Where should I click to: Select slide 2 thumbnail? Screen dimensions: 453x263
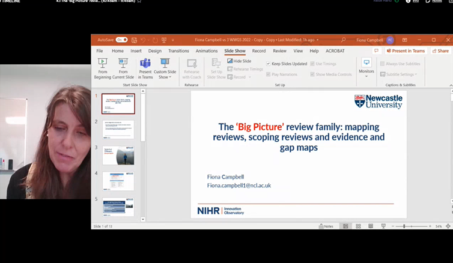tap(118, 130)
